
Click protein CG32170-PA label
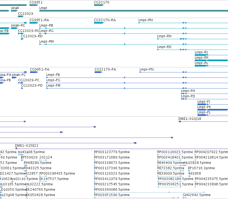click(105, 69)
